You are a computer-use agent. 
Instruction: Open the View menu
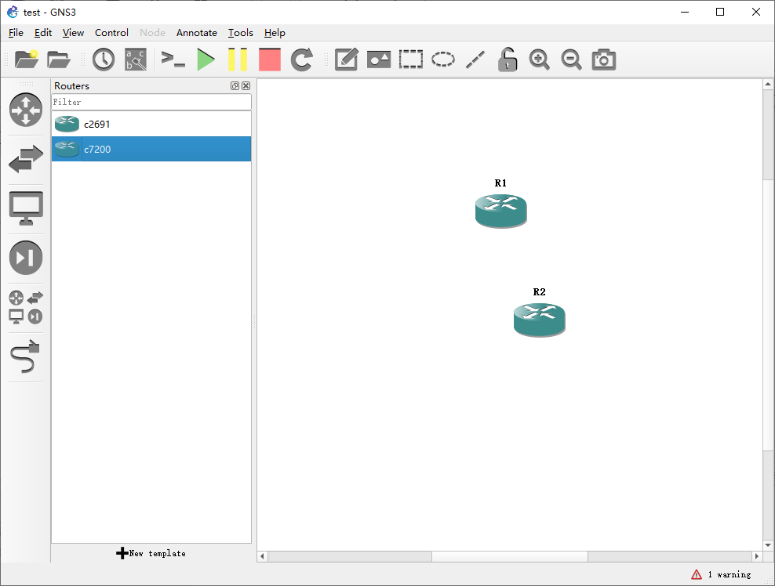point(73,33)
